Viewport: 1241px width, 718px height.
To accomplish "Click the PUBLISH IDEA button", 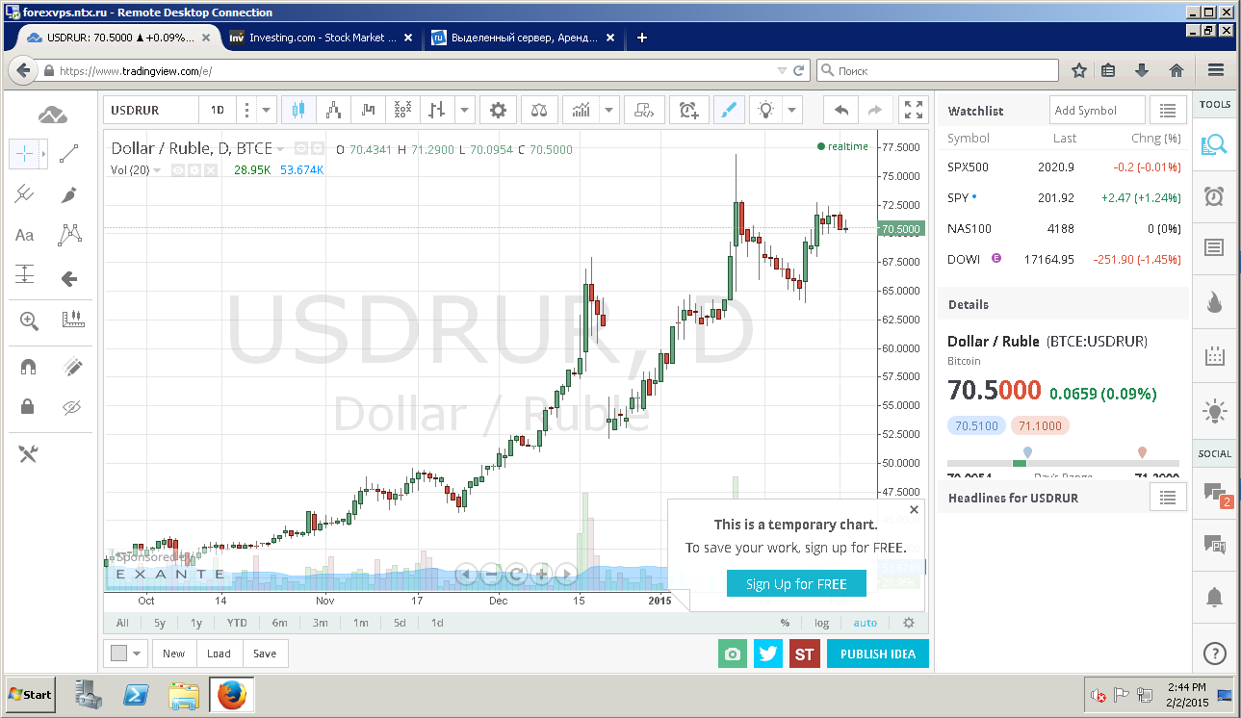I will pyautogui.click(x=878, y=654).
